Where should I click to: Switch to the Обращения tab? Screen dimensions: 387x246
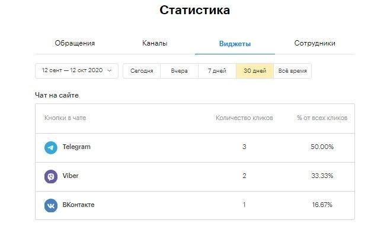[75, 43]
